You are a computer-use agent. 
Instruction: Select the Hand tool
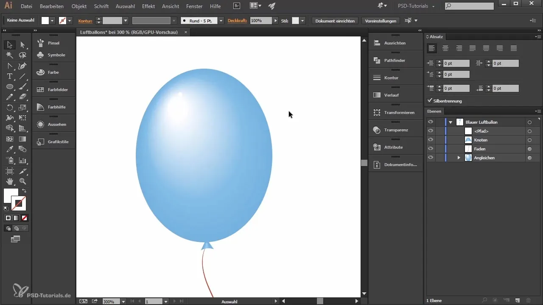(9, 181)
